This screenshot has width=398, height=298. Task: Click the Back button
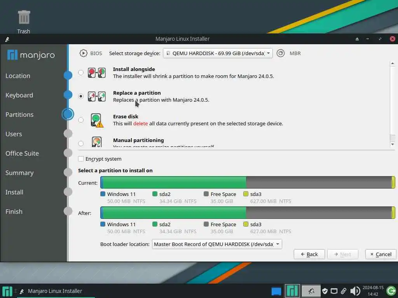click(x=309, y=254)
